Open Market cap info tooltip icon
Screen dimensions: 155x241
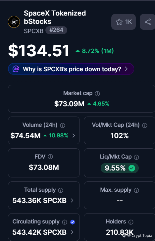pyautogui.click(x=97, y=94)
